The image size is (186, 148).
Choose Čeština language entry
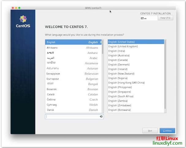(x=72, y=99)
